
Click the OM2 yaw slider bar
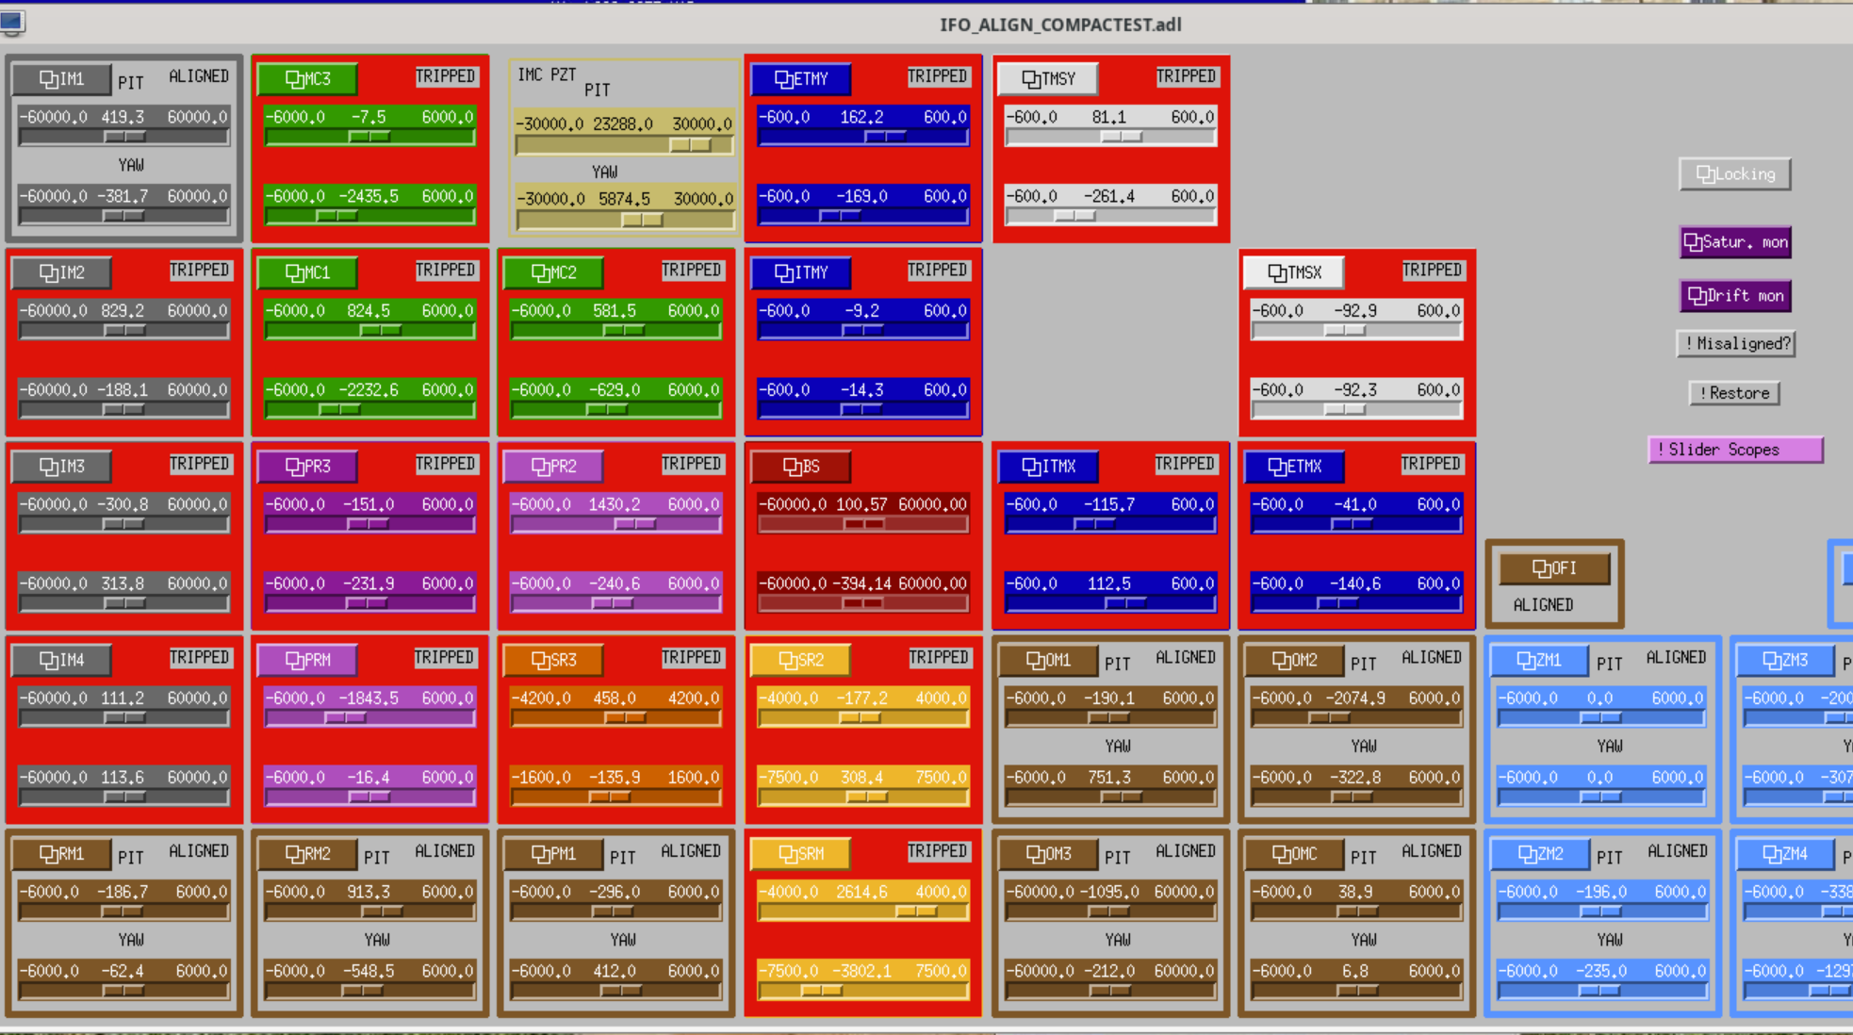click(x=1356, y=797)
